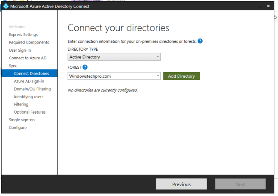Select the Welcome step in sidebar
Screen dimensions: 278x196
click(17, 27)
